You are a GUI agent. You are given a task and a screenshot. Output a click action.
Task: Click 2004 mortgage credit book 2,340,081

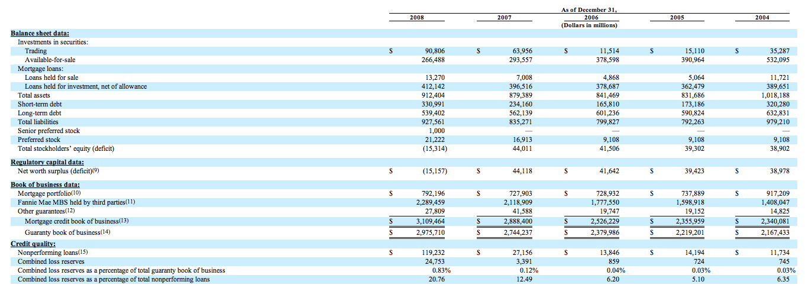click(x=774, y=221)
